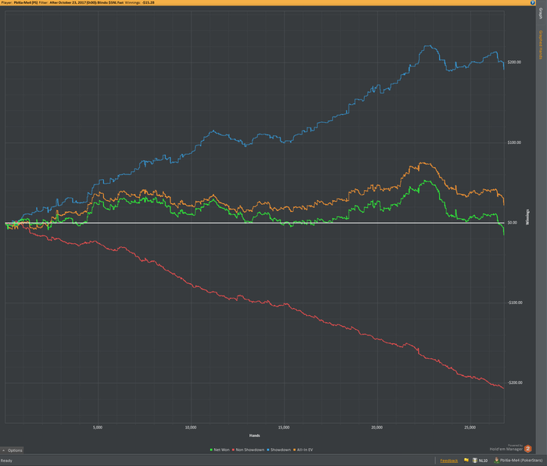Click the yellow folder icon in status bar
547x466 pixels.
pos(467,460)
